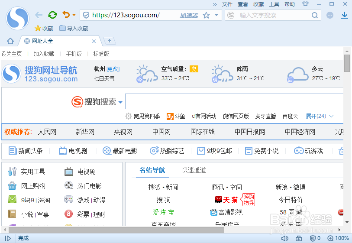
Task: Click the vertical scrollbar thumb
Action: click(x=347, y=63)
